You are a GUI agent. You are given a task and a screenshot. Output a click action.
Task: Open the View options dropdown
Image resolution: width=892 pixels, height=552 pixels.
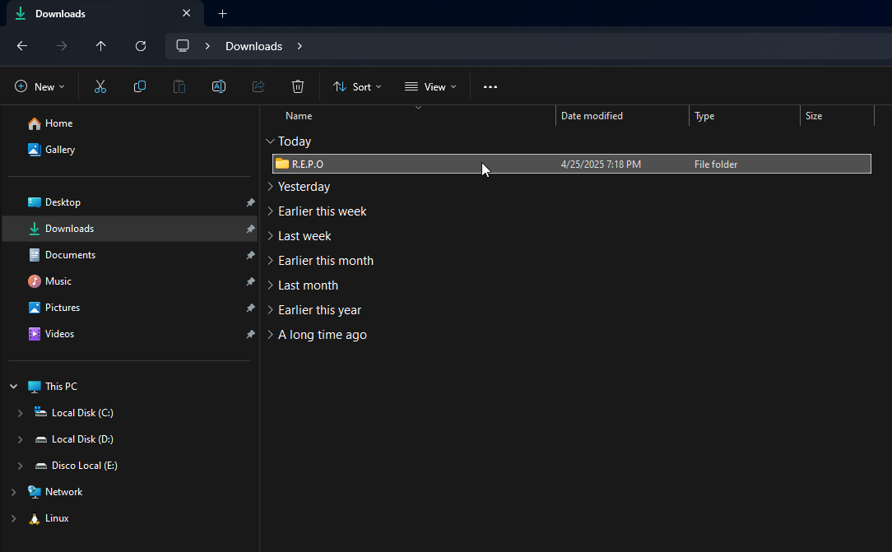[x=430, y=86]
